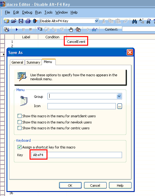Image resolution: width=155 pixels, height=196 pixels.
Task: Click the Stop macro square button
Action: [x=31, y=30]
